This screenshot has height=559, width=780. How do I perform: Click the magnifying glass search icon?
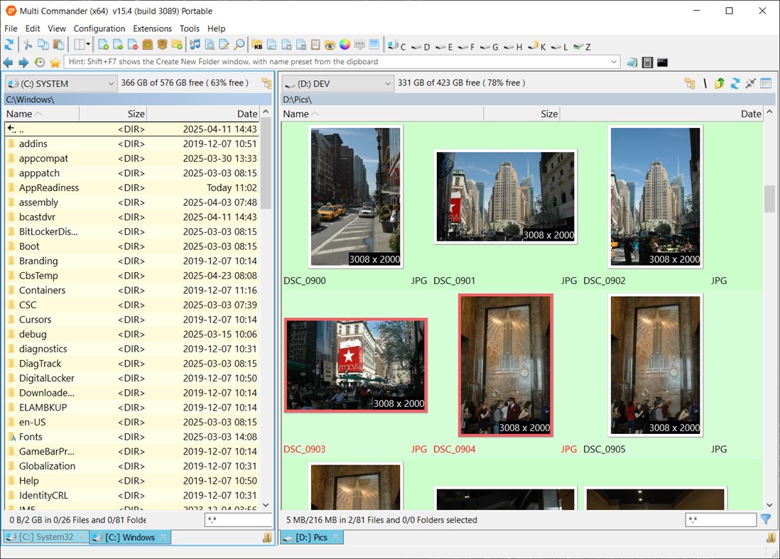[239, 45]
